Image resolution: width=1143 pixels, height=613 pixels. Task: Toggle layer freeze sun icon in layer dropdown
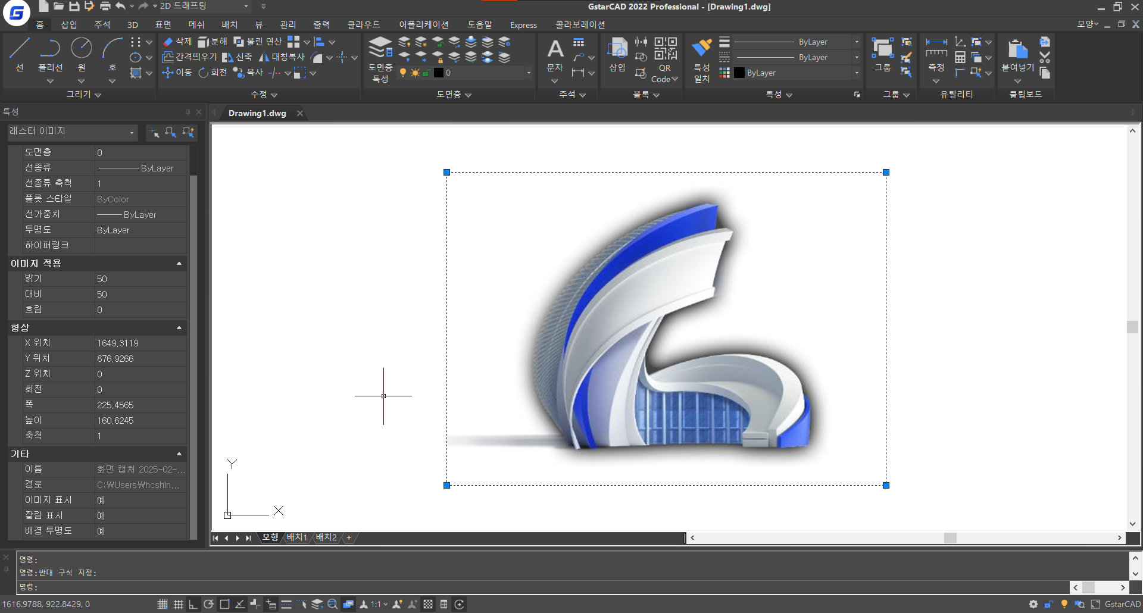[415, 73]
